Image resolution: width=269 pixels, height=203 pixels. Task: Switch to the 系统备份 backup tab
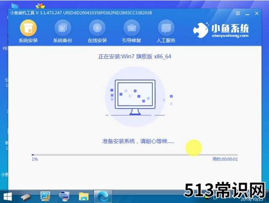(63, 31)
